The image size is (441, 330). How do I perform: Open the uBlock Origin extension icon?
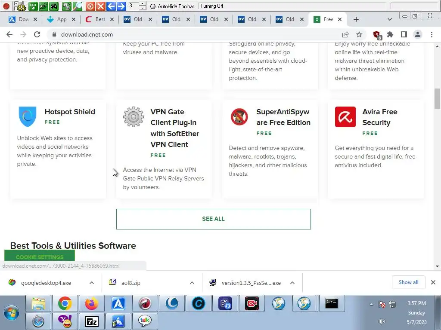(377, 35)
